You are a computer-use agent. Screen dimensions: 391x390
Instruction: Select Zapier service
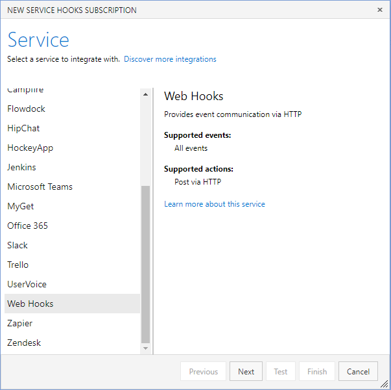pyautogui.click(x=73, y=323)
